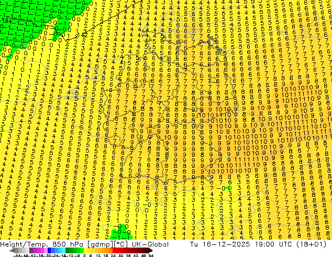Click the Height/Temp. 850 hPa title
332x257 pixels.
coord(42,244)
